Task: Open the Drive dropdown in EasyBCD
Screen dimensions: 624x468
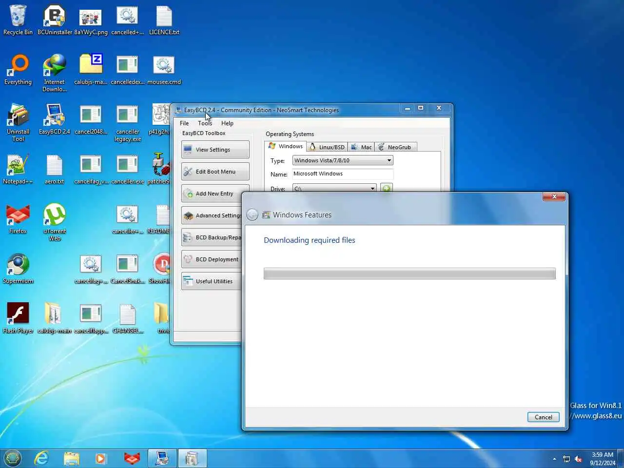Action: [x=334, y=188]
